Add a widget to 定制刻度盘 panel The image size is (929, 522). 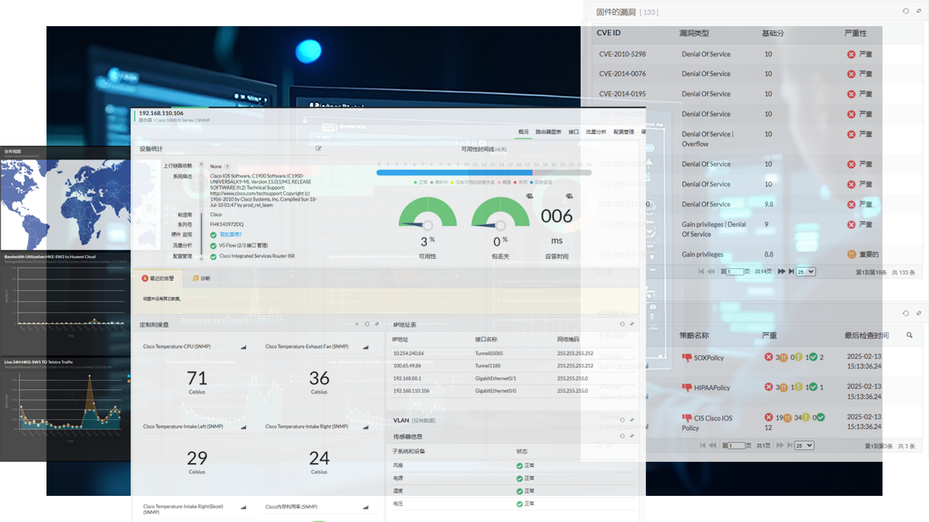356,324
